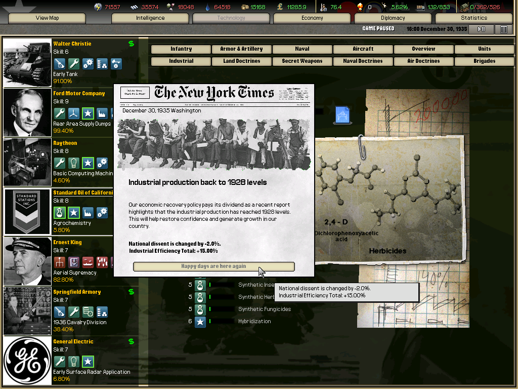Viewport: 518px width, 389px height.
Task: Select Henry Ford's portrait thumbnail
Action: coord(27,112)
